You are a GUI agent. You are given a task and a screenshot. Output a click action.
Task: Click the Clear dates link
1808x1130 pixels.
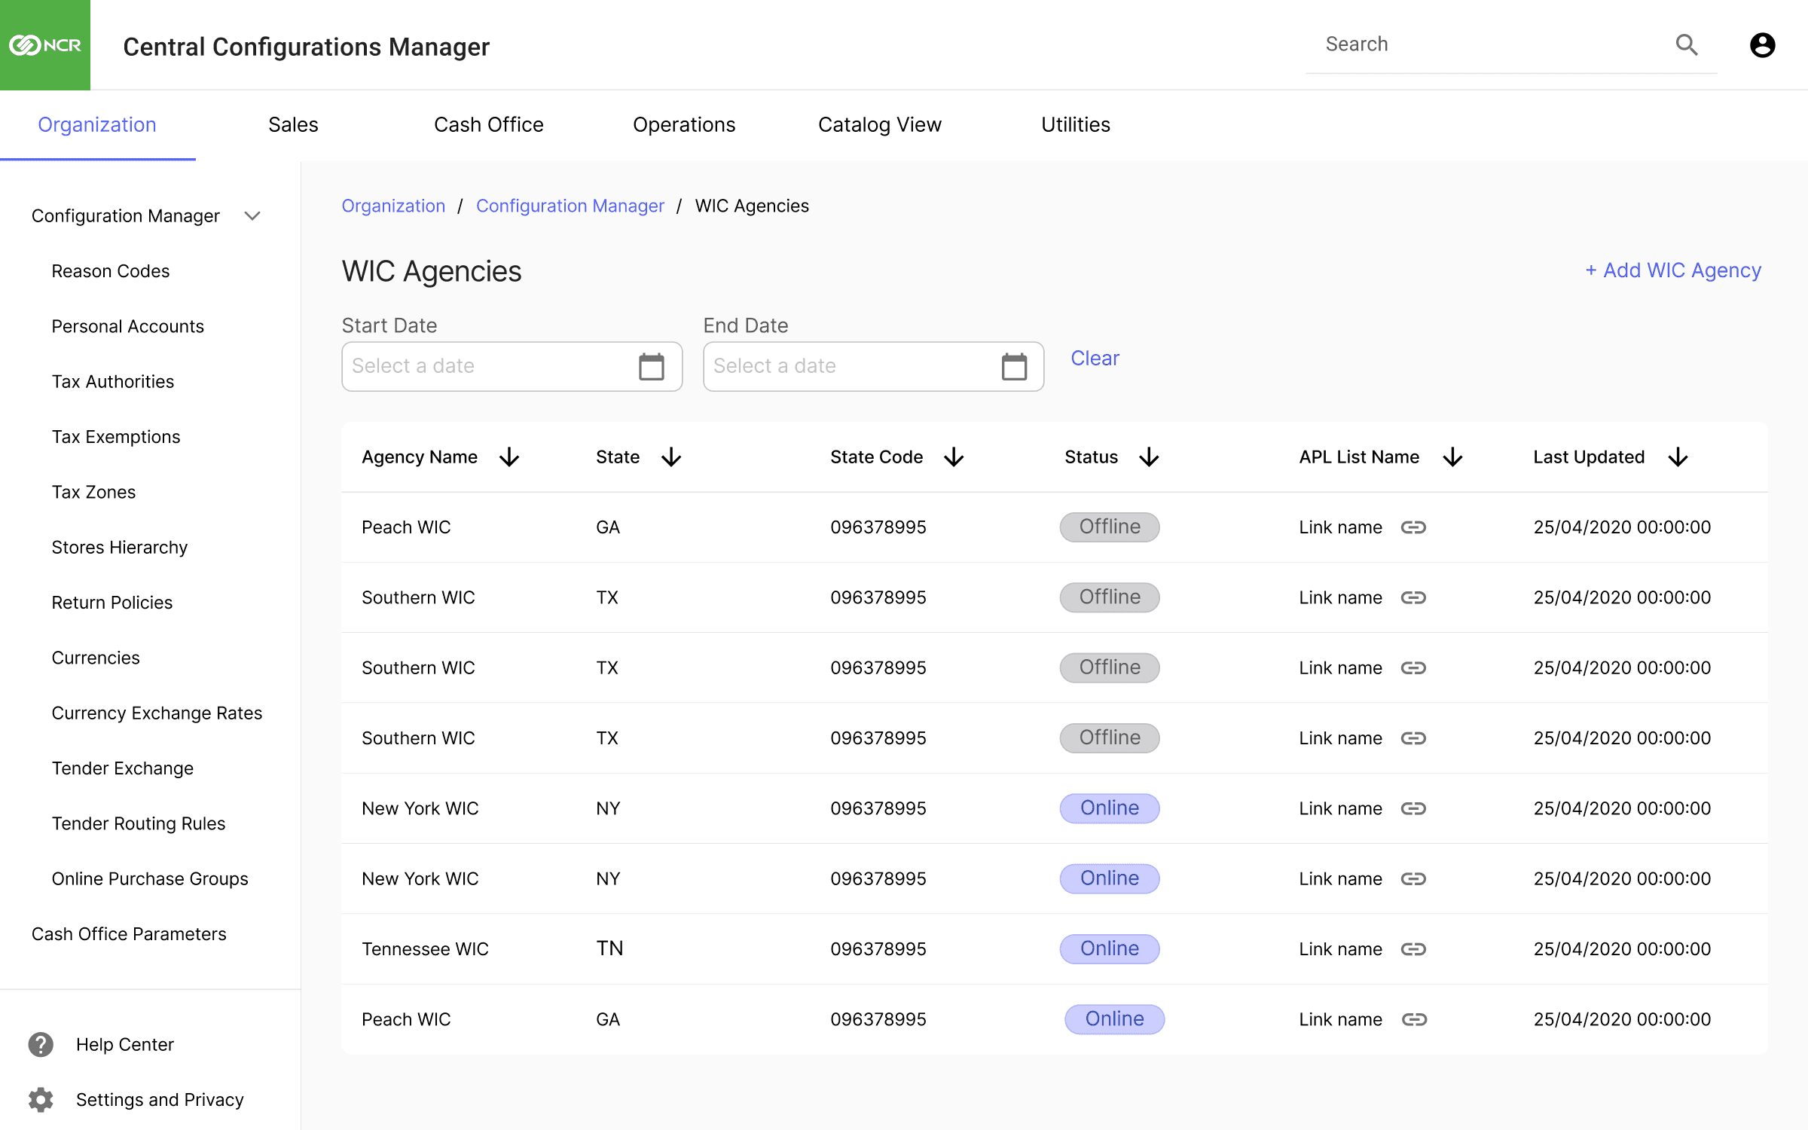(x=1095, y=359)
